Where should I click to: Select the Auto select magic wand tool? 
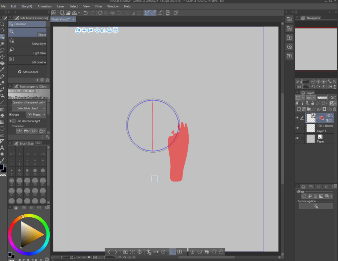(2, 44)
